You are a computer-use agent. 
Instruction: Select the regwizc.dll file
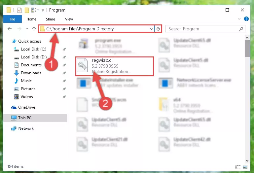coord(115,66)
